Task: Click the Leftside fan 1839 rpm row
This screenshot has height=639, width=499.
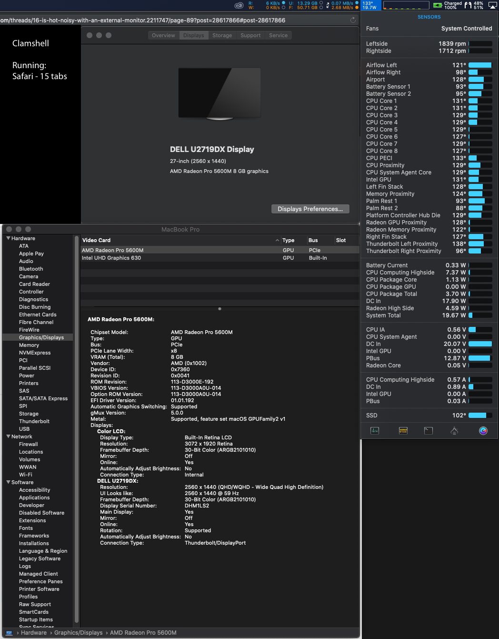Action: point(429,43)
